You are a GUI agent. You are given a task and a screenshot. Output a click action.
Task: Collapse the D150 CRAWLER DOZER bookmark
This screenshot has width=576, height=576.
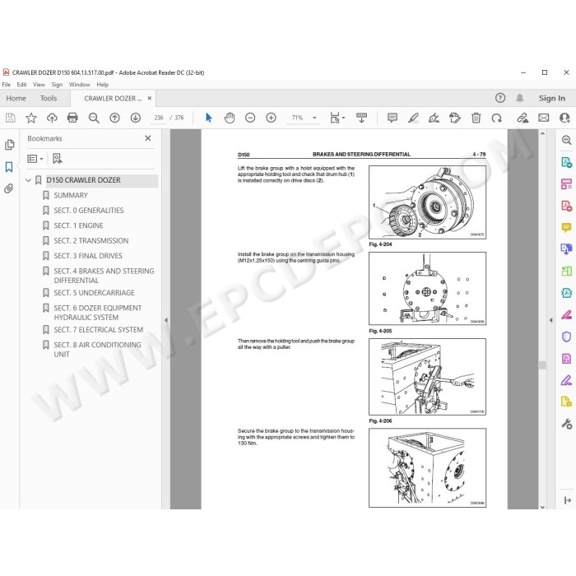[28, 180]
